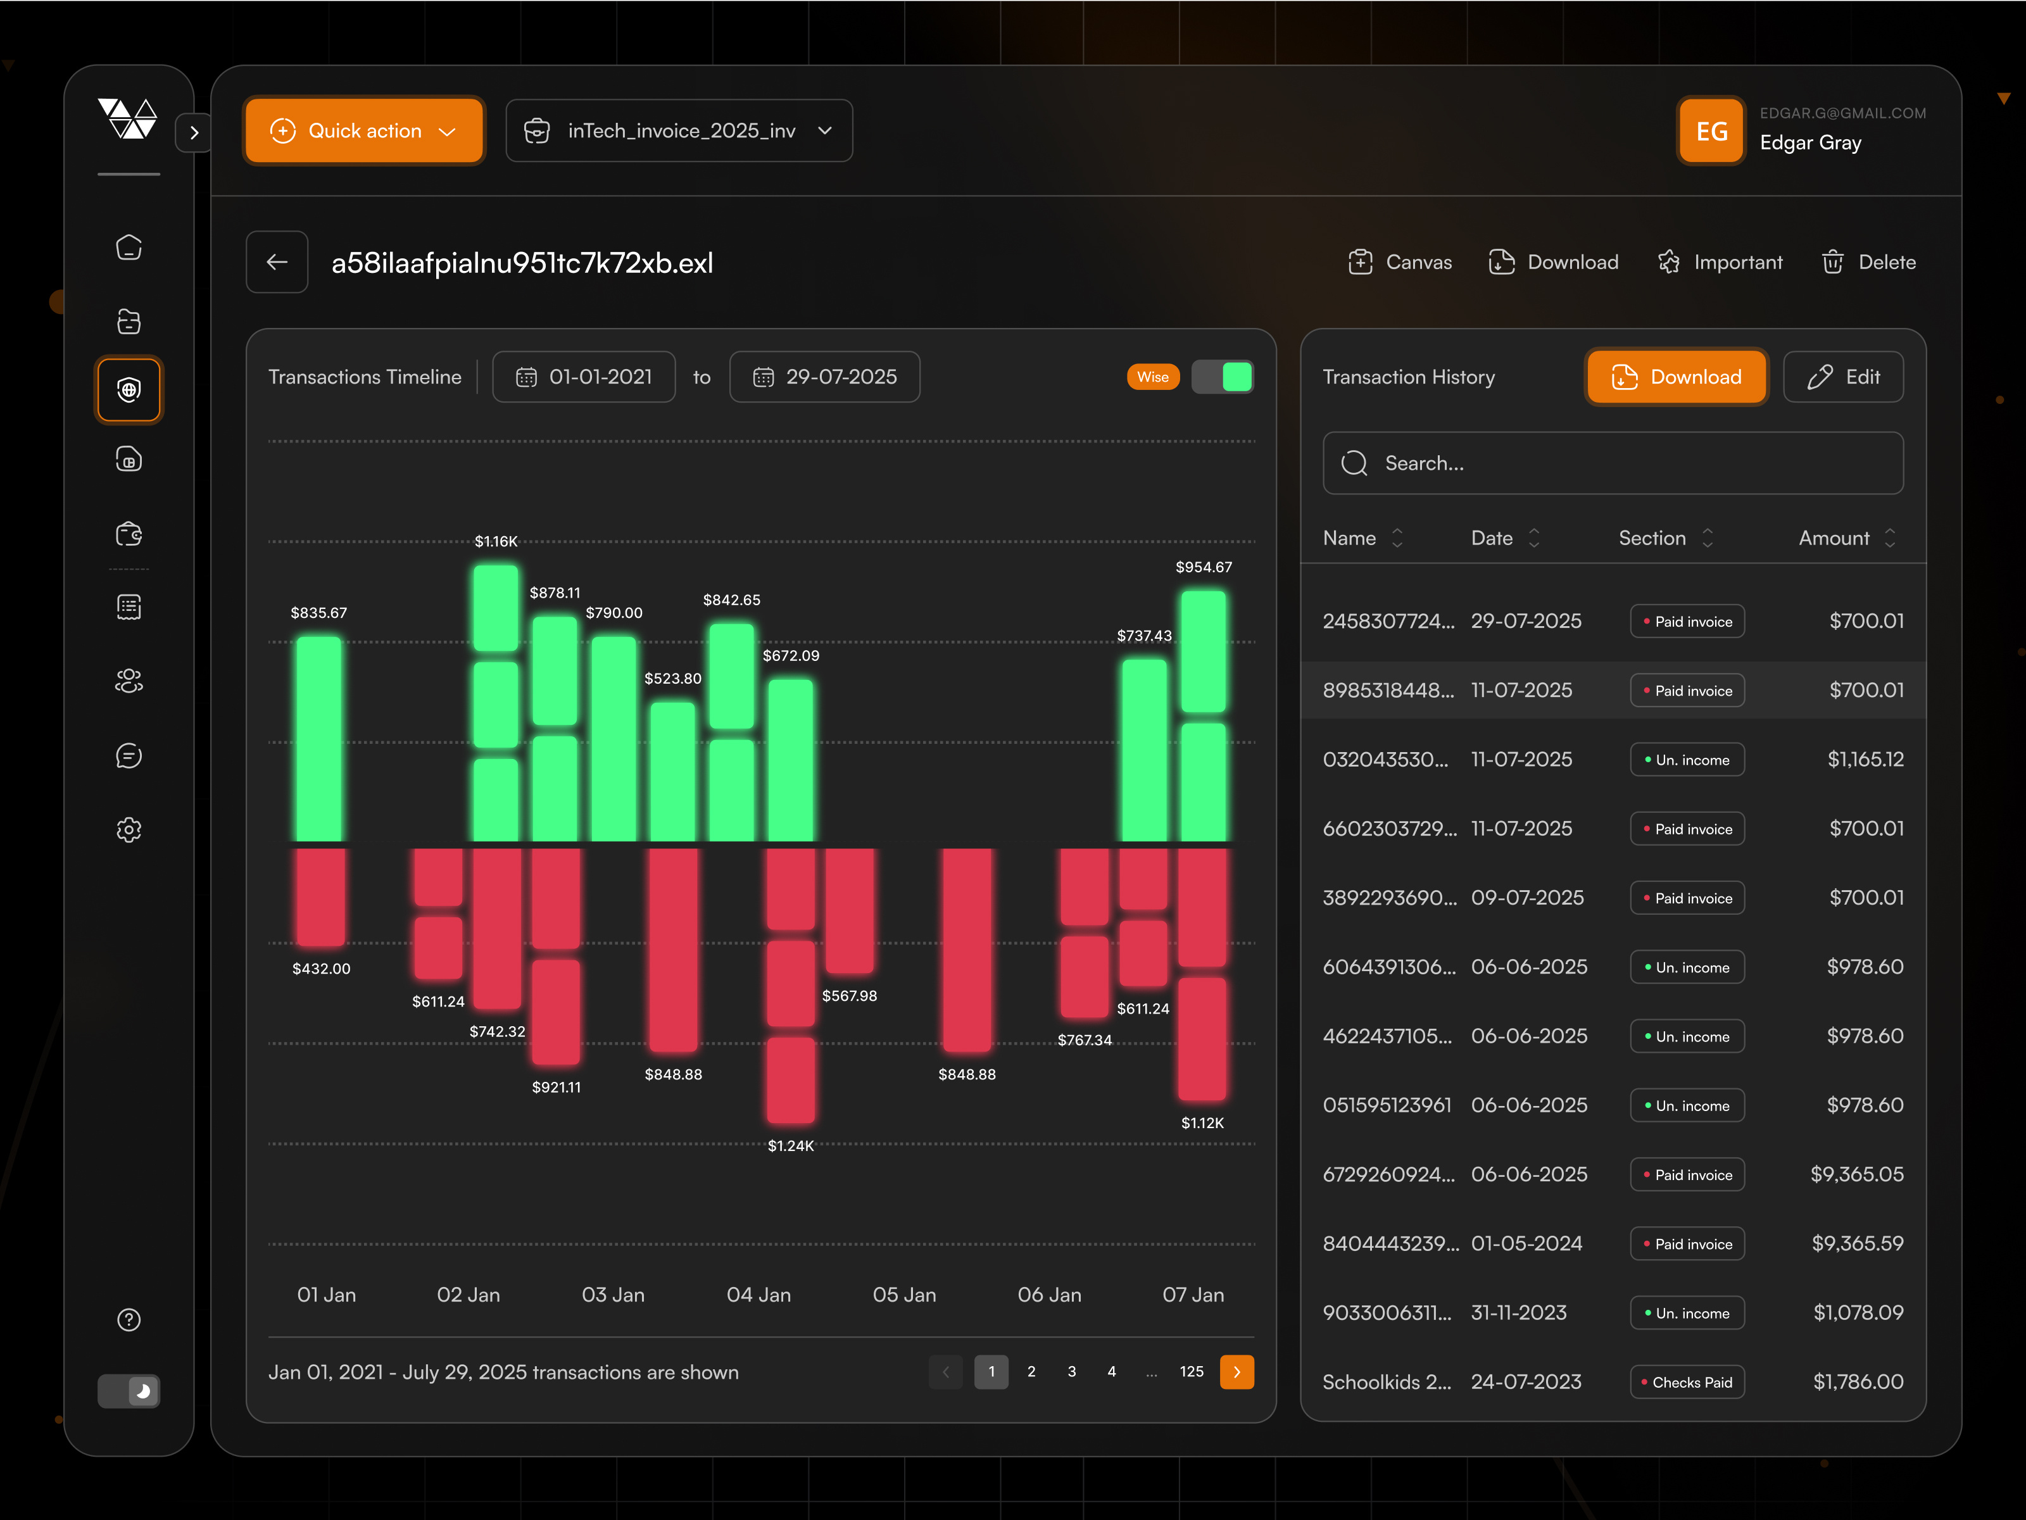Click the Edit button
This screenshot has width=2026, height=1520.
click(x=1844, y=376)
